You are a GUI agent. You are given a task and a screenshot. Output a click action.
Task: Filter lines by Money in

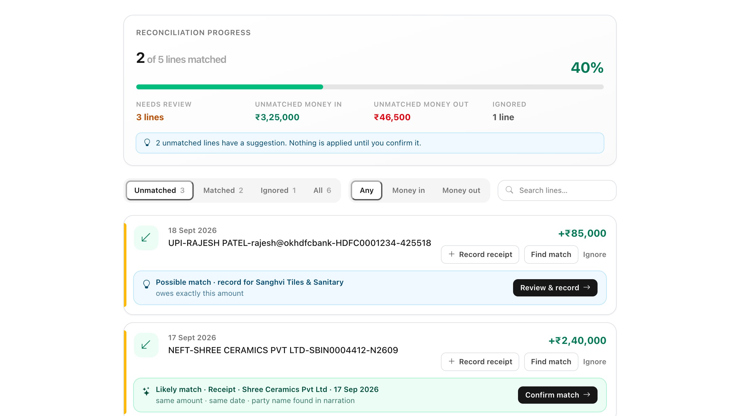tap(409, 190)
